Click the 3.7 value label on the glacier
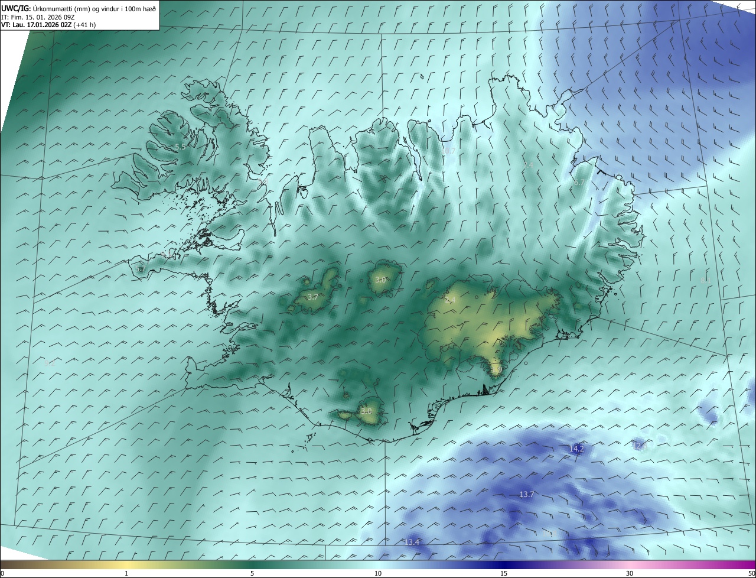The height and width of the screenshot is (578, 756). [313, 297]
